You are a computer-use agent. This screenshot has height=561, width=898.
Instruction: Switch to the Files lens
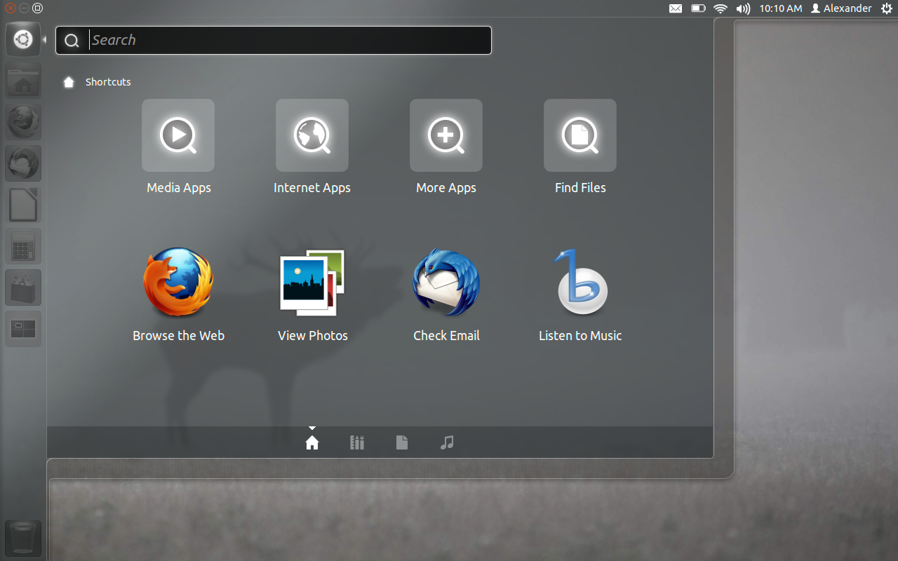pyautogui.click(x=402, y=442)
